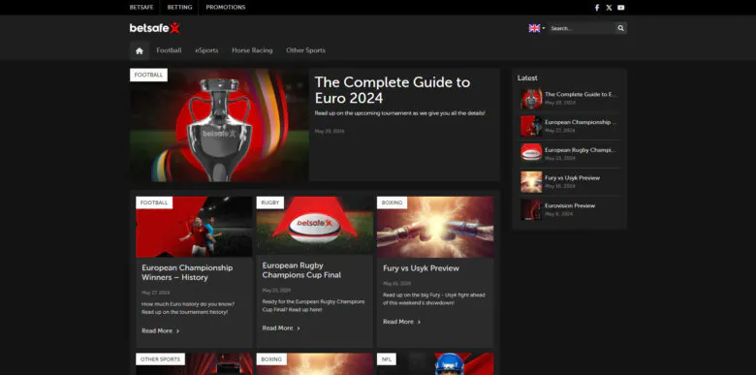Click European Championship football players image
756x375 pixels.
[x=194, y=227]
